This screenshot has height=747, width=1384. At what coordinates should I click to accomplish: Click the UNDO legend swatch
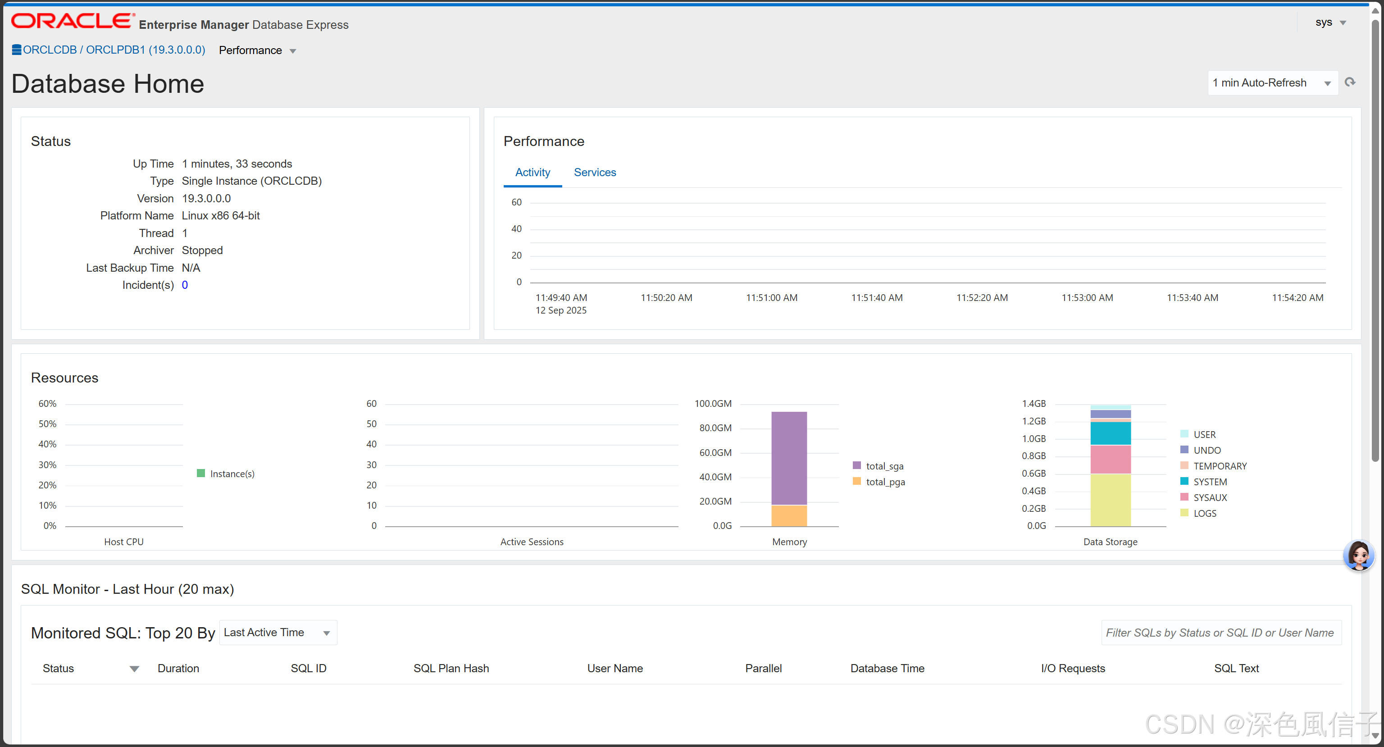coord(1184,449)
